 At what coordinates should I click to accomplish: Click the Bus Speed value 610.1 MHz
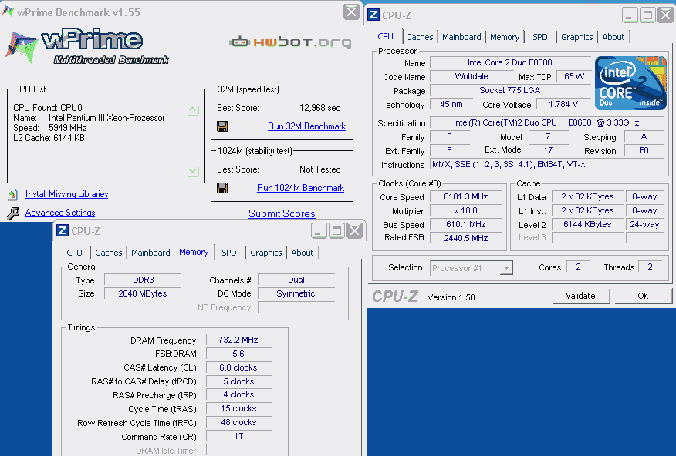click(x=466, y=225)
